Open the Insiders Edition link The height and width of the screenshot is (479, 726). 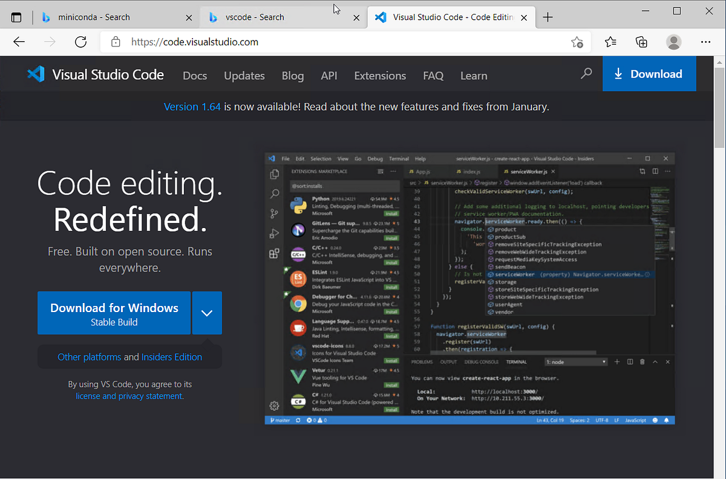(x=172, y=357)
